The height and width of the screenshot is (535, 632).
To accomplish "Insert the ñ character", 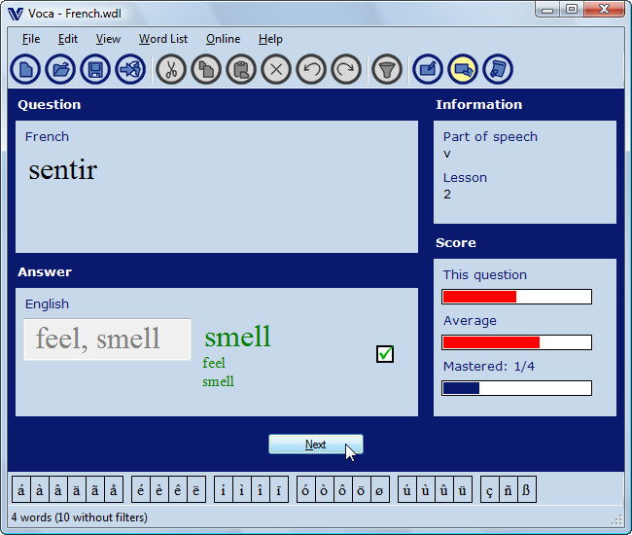I will (509, 489).
